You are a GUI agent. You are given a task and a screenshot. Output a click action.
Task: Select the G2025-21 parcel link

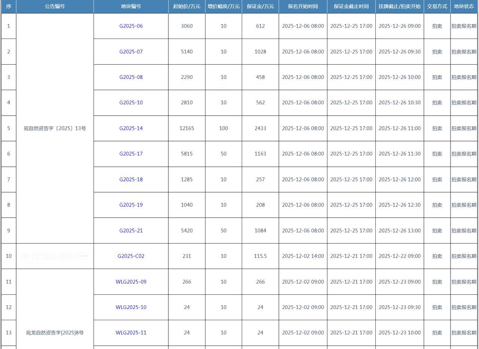click(131, 231)
